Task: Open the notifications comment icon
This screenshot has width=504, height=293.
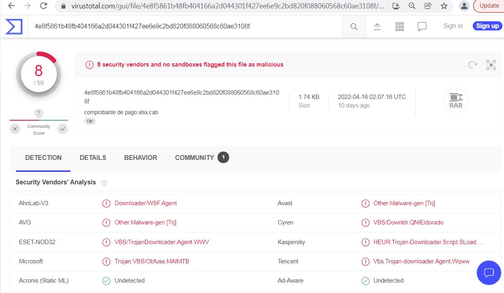Action: (422, 26)
